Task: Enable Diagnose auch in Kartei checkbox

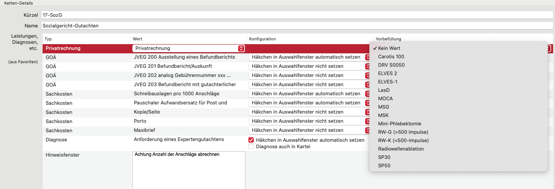Action: tap(251, 146)
